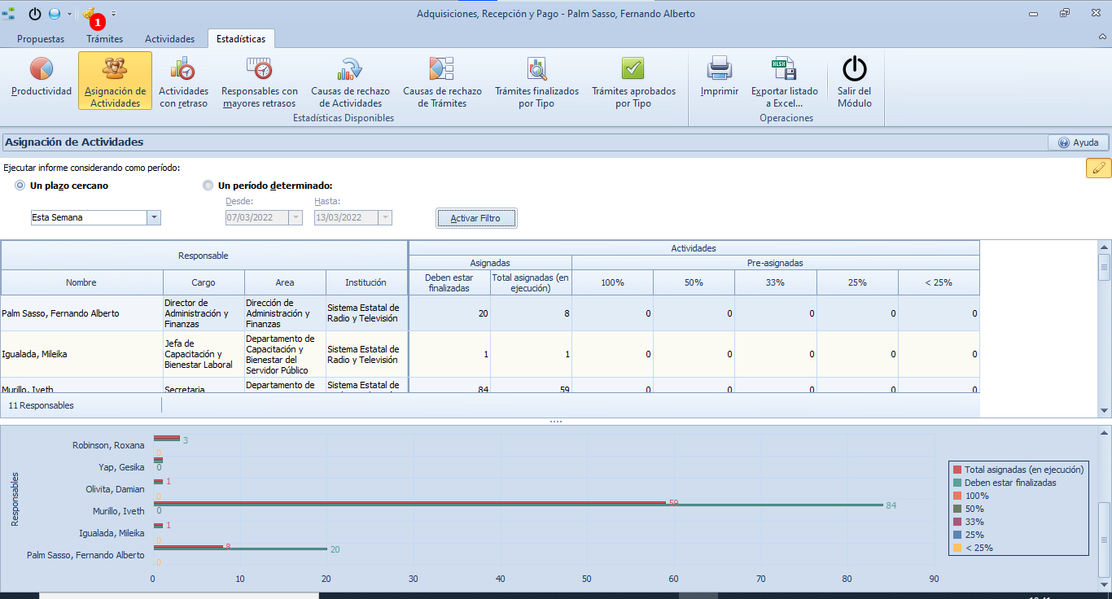
Task: Click the Ayuda help button
Action: pos(1079,142)
